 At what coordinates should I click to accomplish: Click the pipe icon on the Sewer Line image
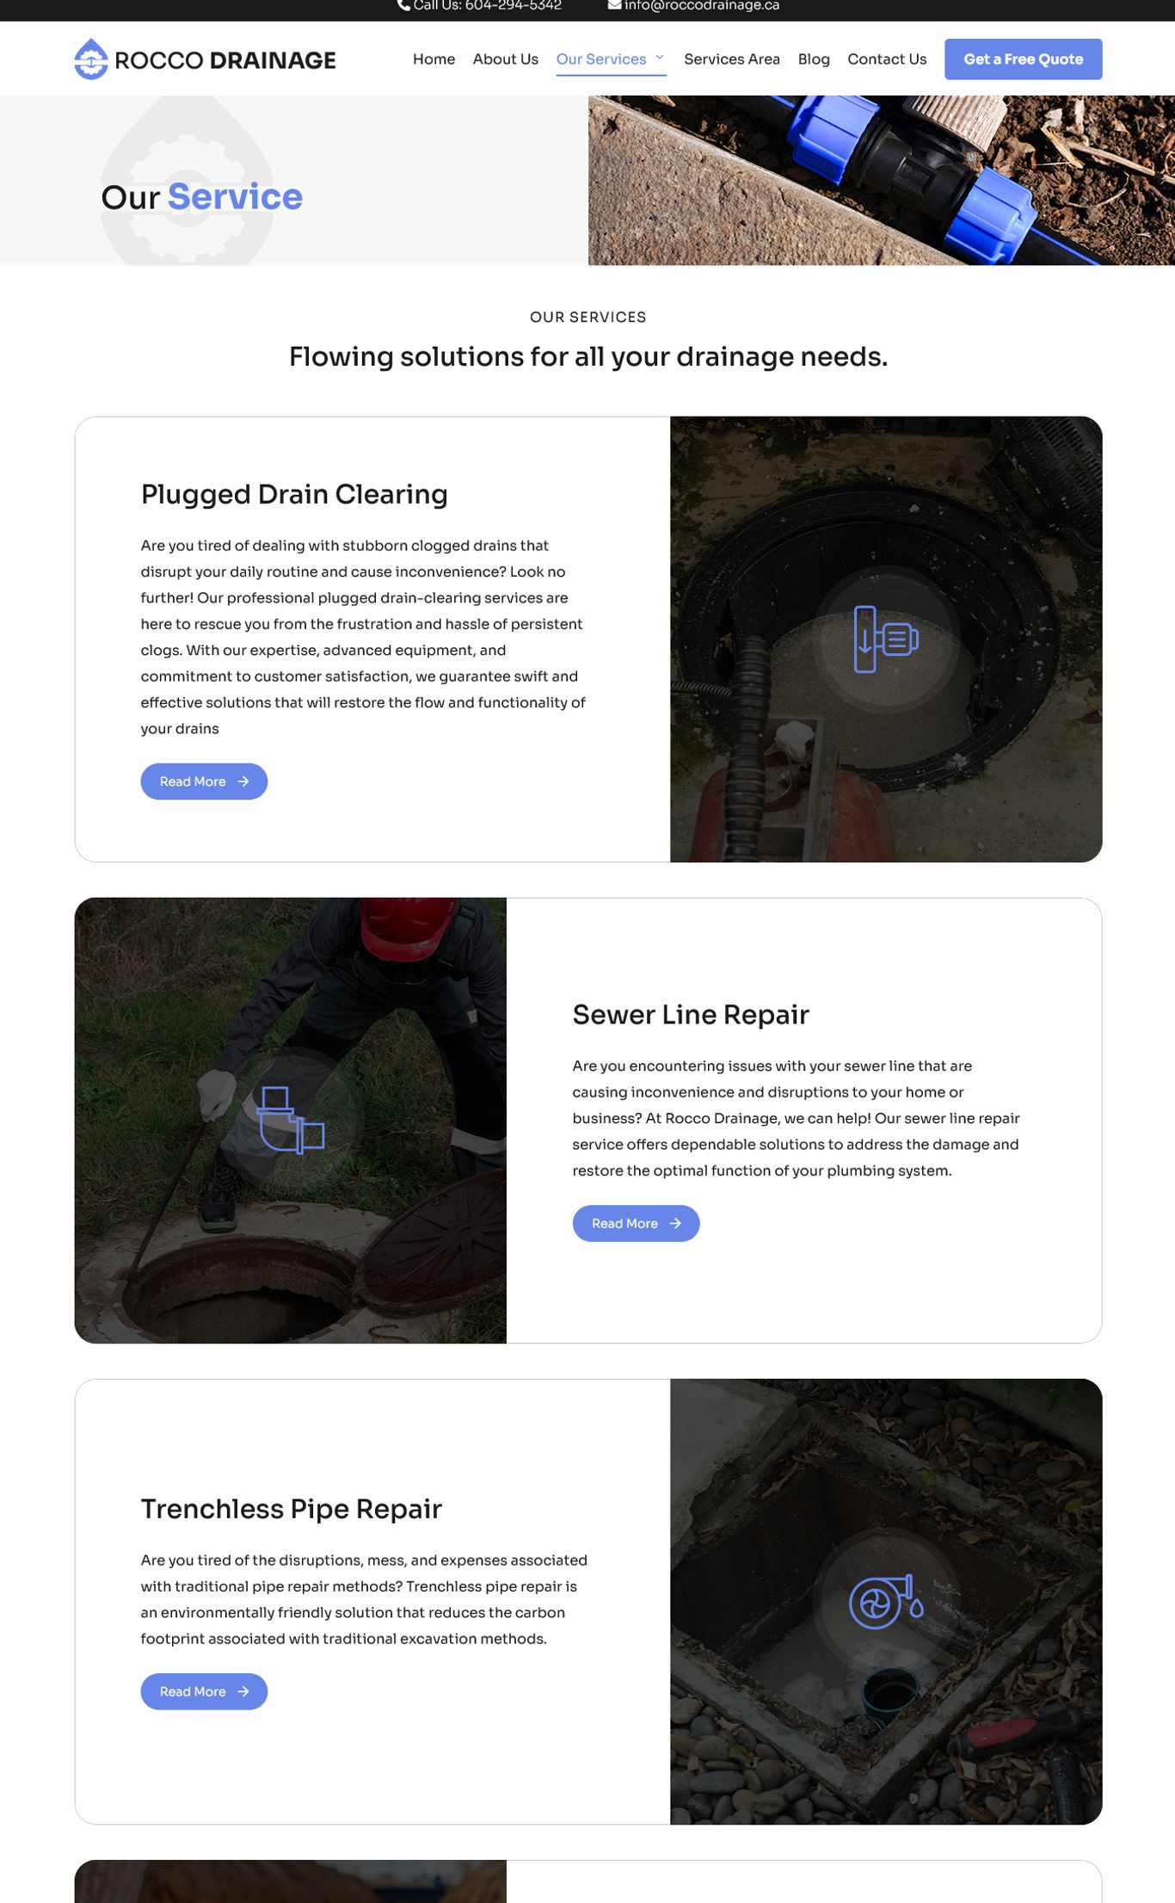point(291,1120)
